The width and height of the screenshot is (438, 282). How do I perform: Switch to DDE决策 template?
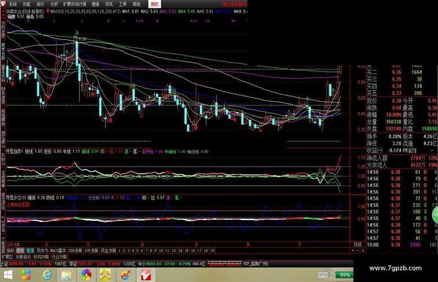(x=75, y=251)
